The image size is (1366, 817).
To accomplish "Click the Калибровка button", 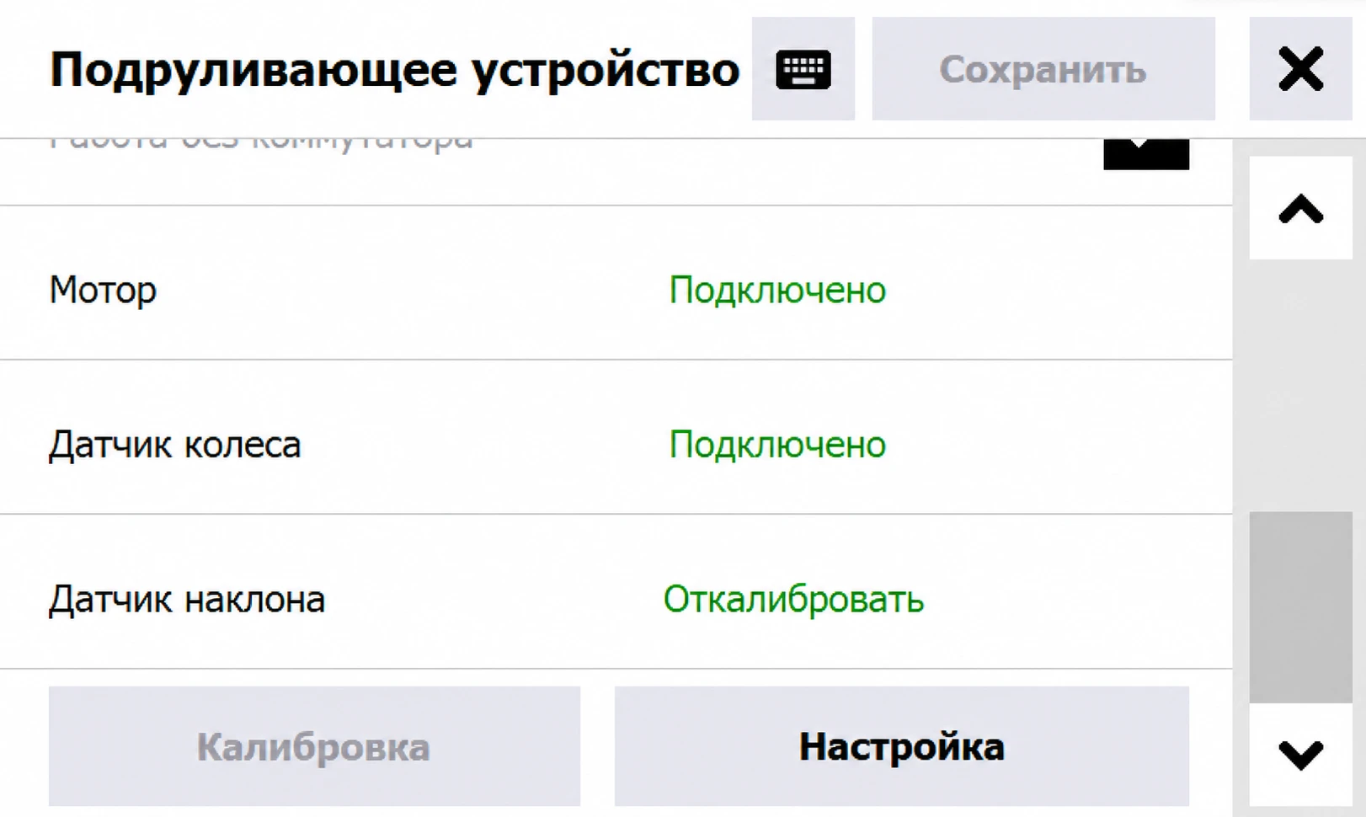I will [314, 746].
